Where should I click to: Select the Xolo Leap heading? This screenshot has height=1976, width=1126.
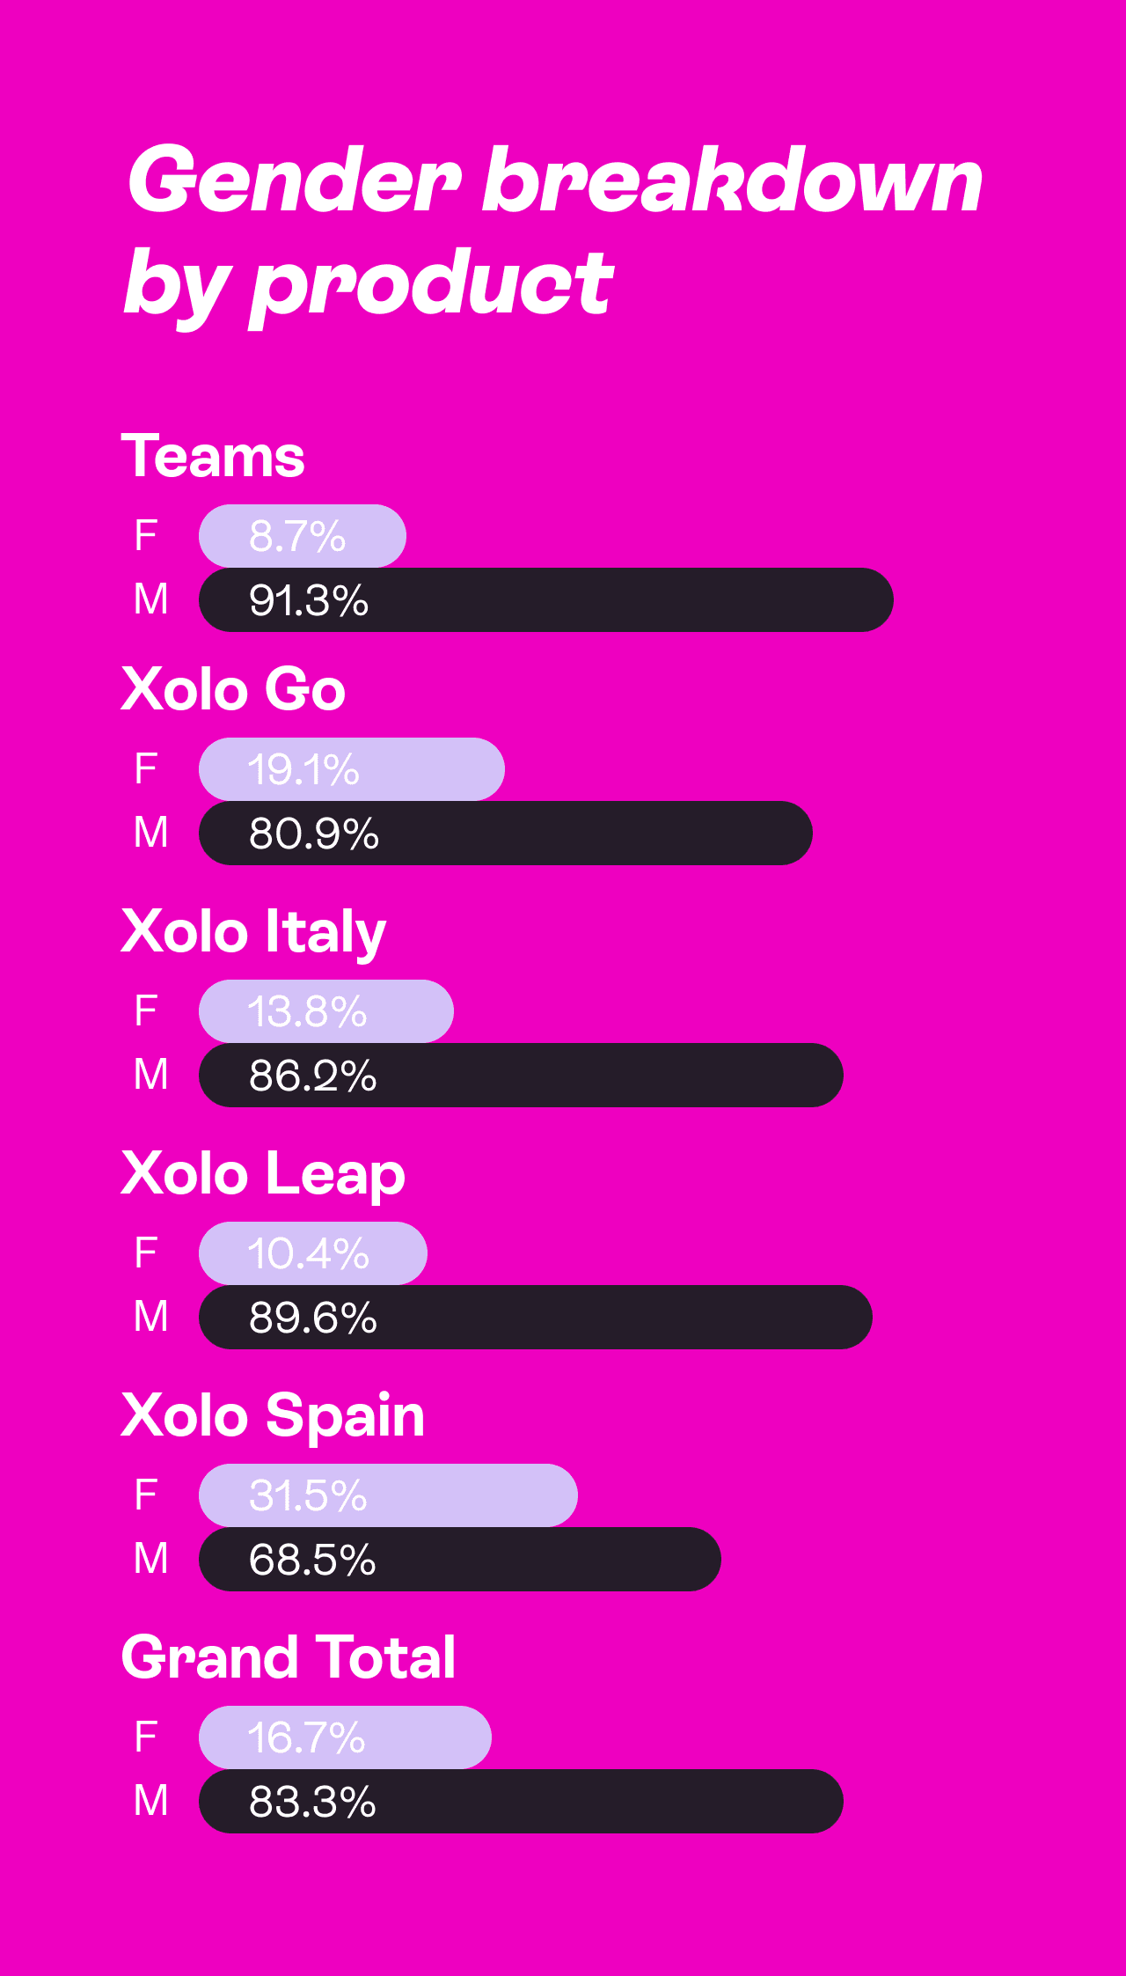(x=263, y=1174)
